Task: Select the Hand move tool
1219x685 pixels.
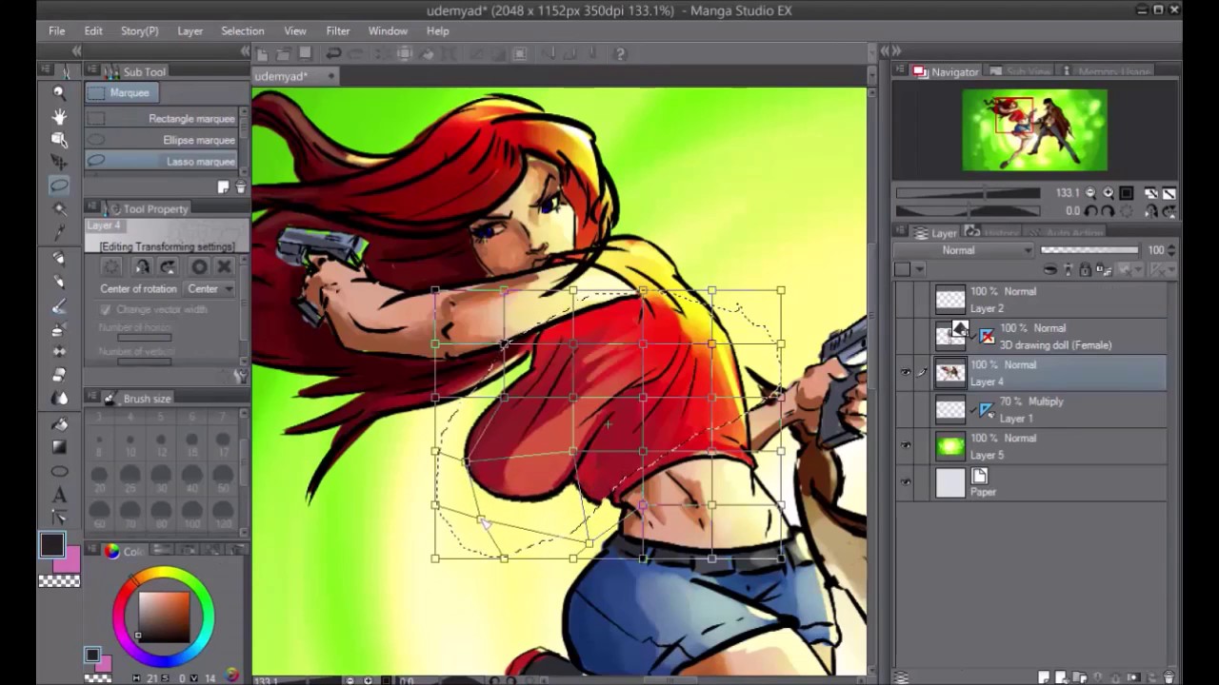Action: pos(59,116)
